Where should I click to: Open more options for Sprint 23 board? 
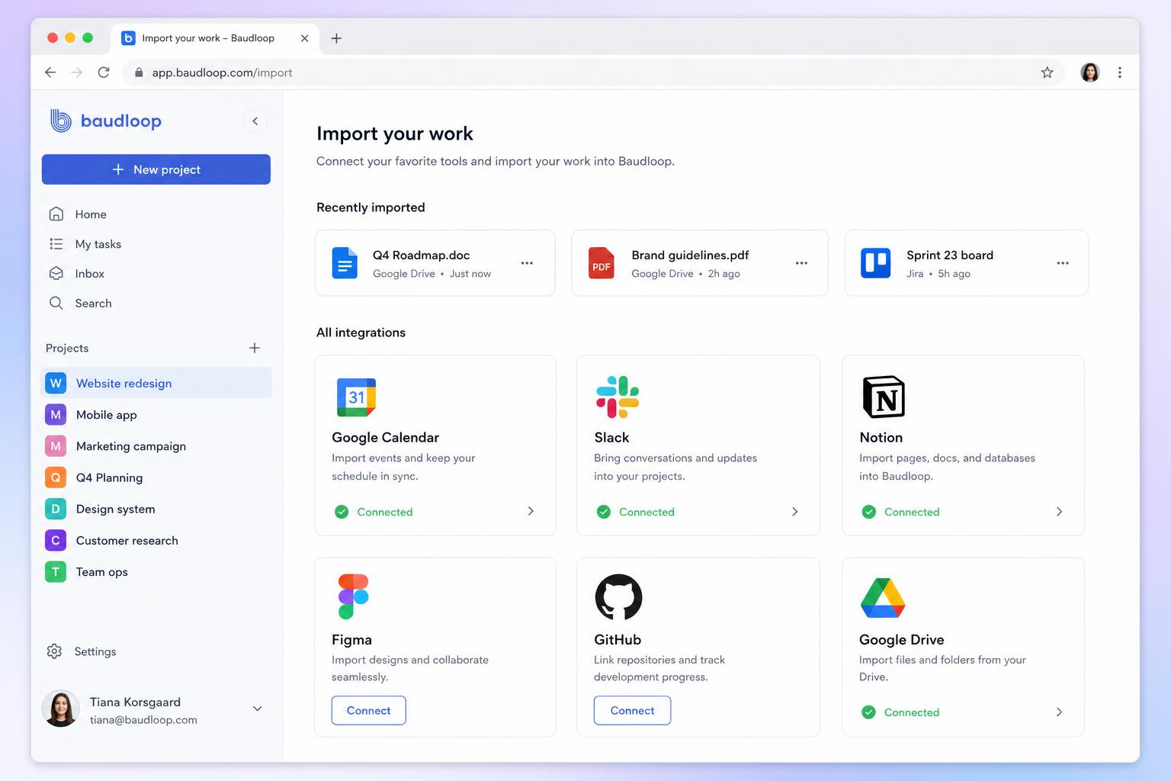pos(1063,263)
